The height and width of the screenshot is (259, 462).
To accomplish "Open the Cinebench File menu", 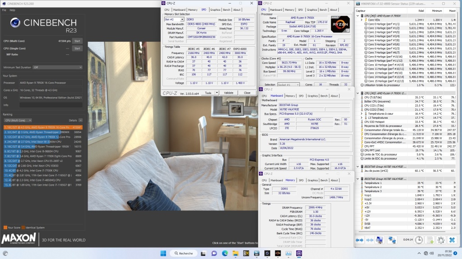I will [4, 10].
